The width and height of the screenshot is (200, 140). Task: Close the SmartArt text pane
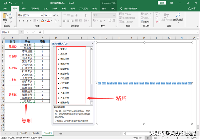coord(92,44)
